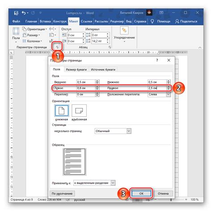This screenshot has height=211, width=212.
Task: Open the Параметры страницы dialog launcher
Action: (x=57, y=47)
